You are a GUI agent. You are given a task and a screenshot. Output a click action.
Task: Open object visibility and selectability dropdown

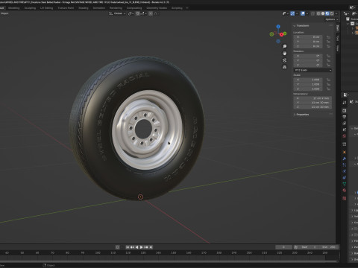[285, 13]
